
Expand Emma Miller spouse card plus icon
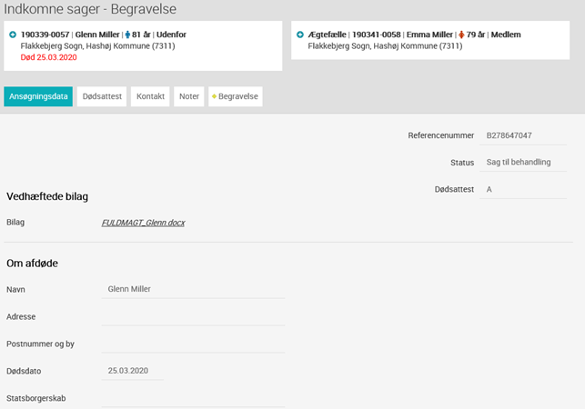click(300, 35)
